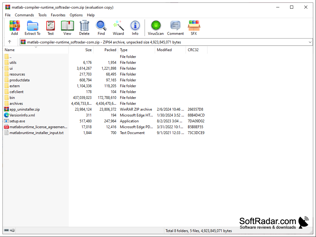
Task: Click modified date 8/2/2023 cell
Action: click(x=170, y=121)
